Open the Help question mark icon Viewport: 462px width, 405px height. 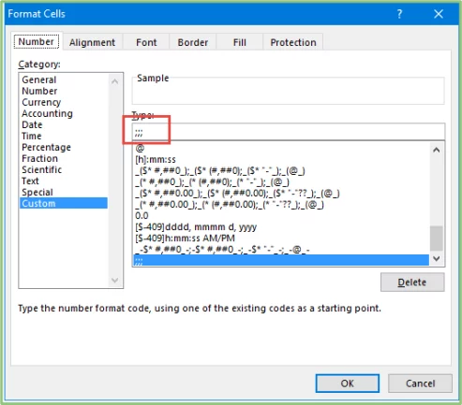click(x=399, y=14)
